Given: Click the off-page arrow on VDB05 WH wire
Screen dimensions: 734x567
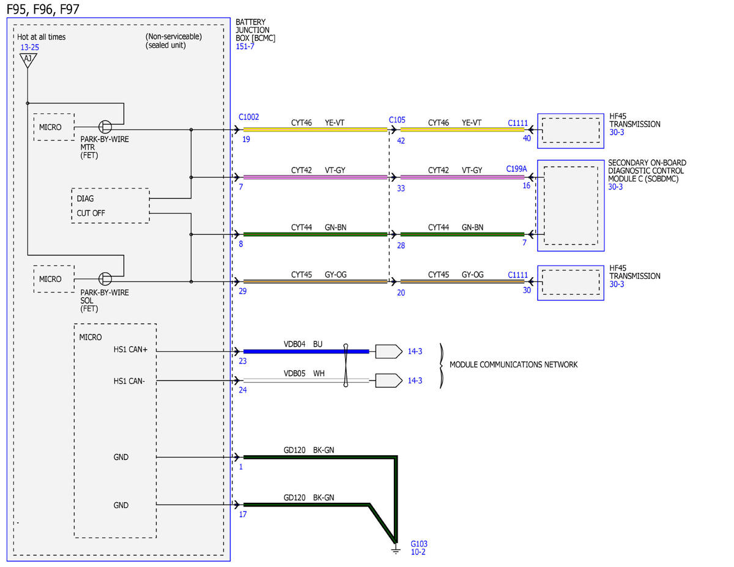Looking at the screenshot, I should click(388, 380).
